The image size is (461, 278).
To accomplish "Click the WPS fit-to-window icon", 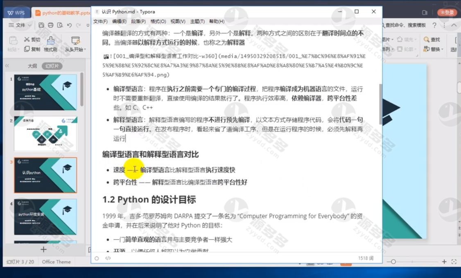I will point(454,262).
